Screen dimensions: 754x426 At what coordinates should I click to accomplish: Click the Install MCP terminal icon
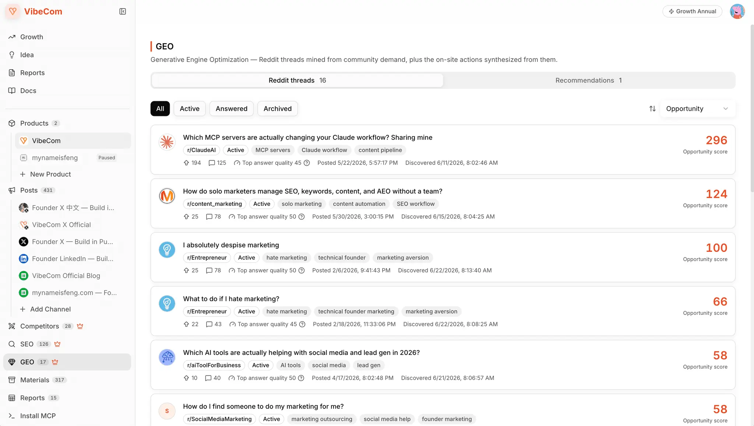point(12,416)
